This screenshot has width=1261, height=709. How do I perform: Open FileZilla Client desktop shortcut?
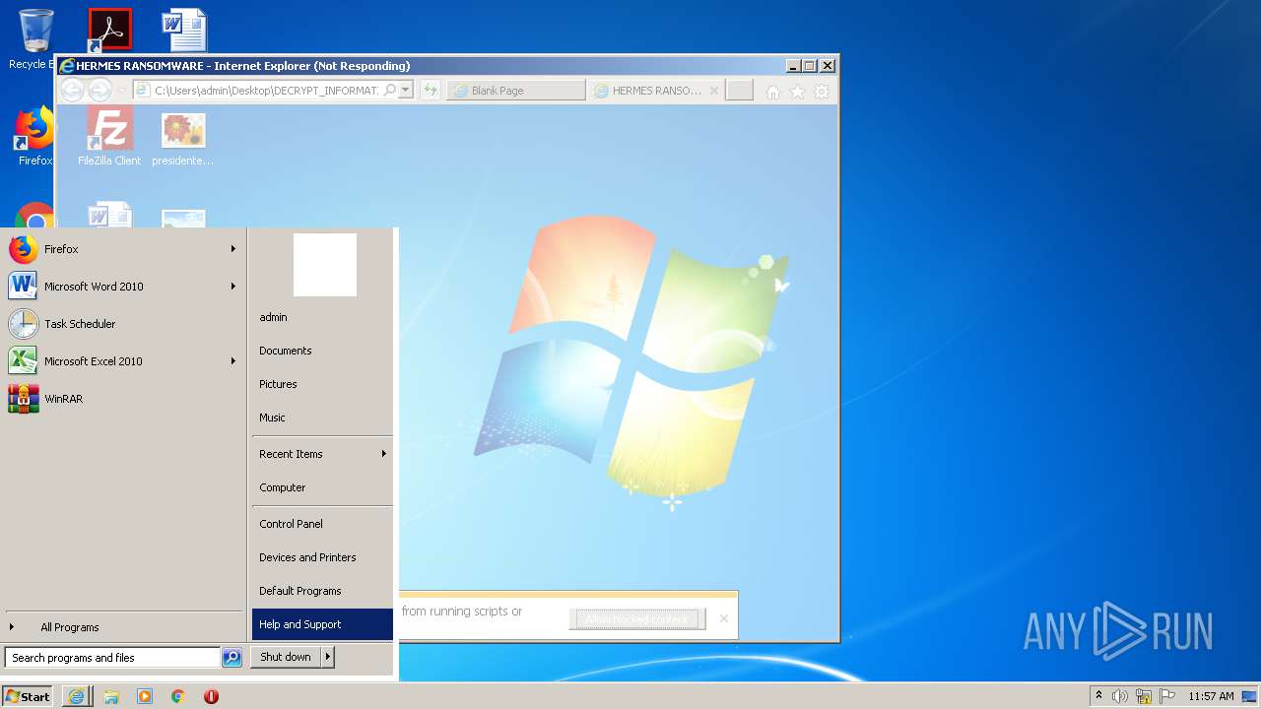click(x=109, y=138)
